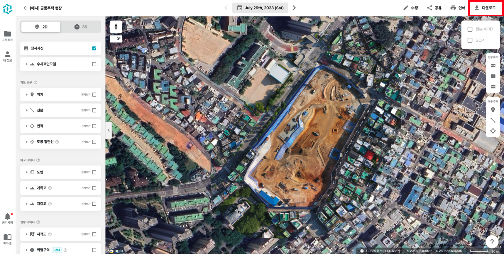Expand the 토공 횡단선 section
The image size is (504, 254).
click(27, 142)
